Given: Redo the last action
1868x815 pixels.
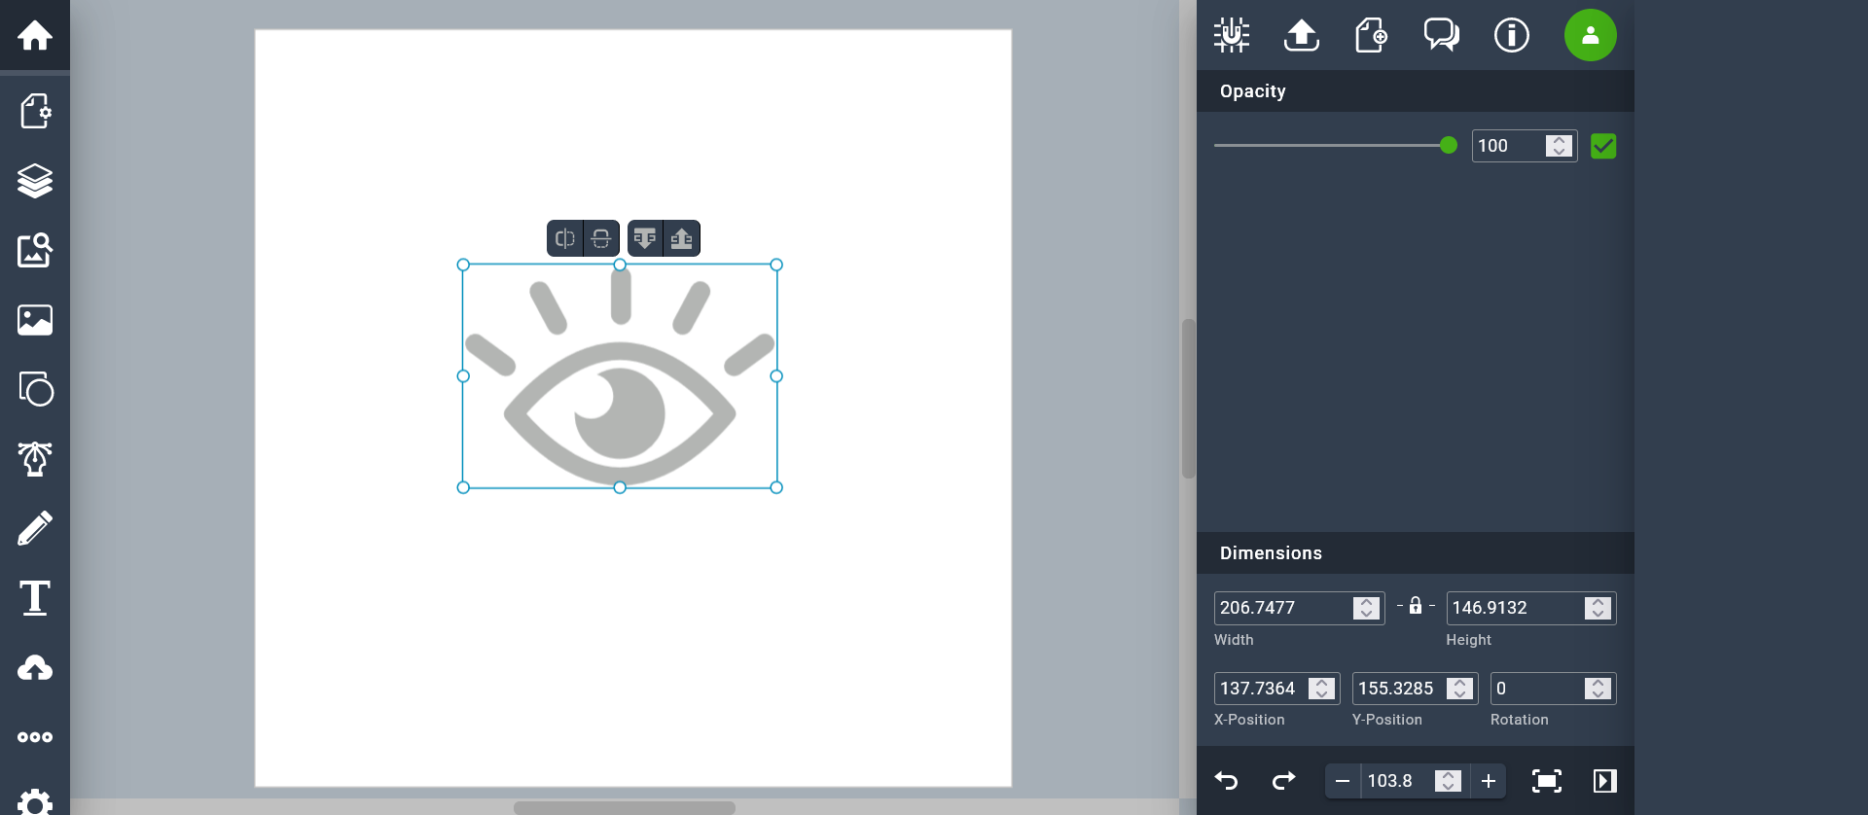Looking at the screenshot, I should 1284,781.
